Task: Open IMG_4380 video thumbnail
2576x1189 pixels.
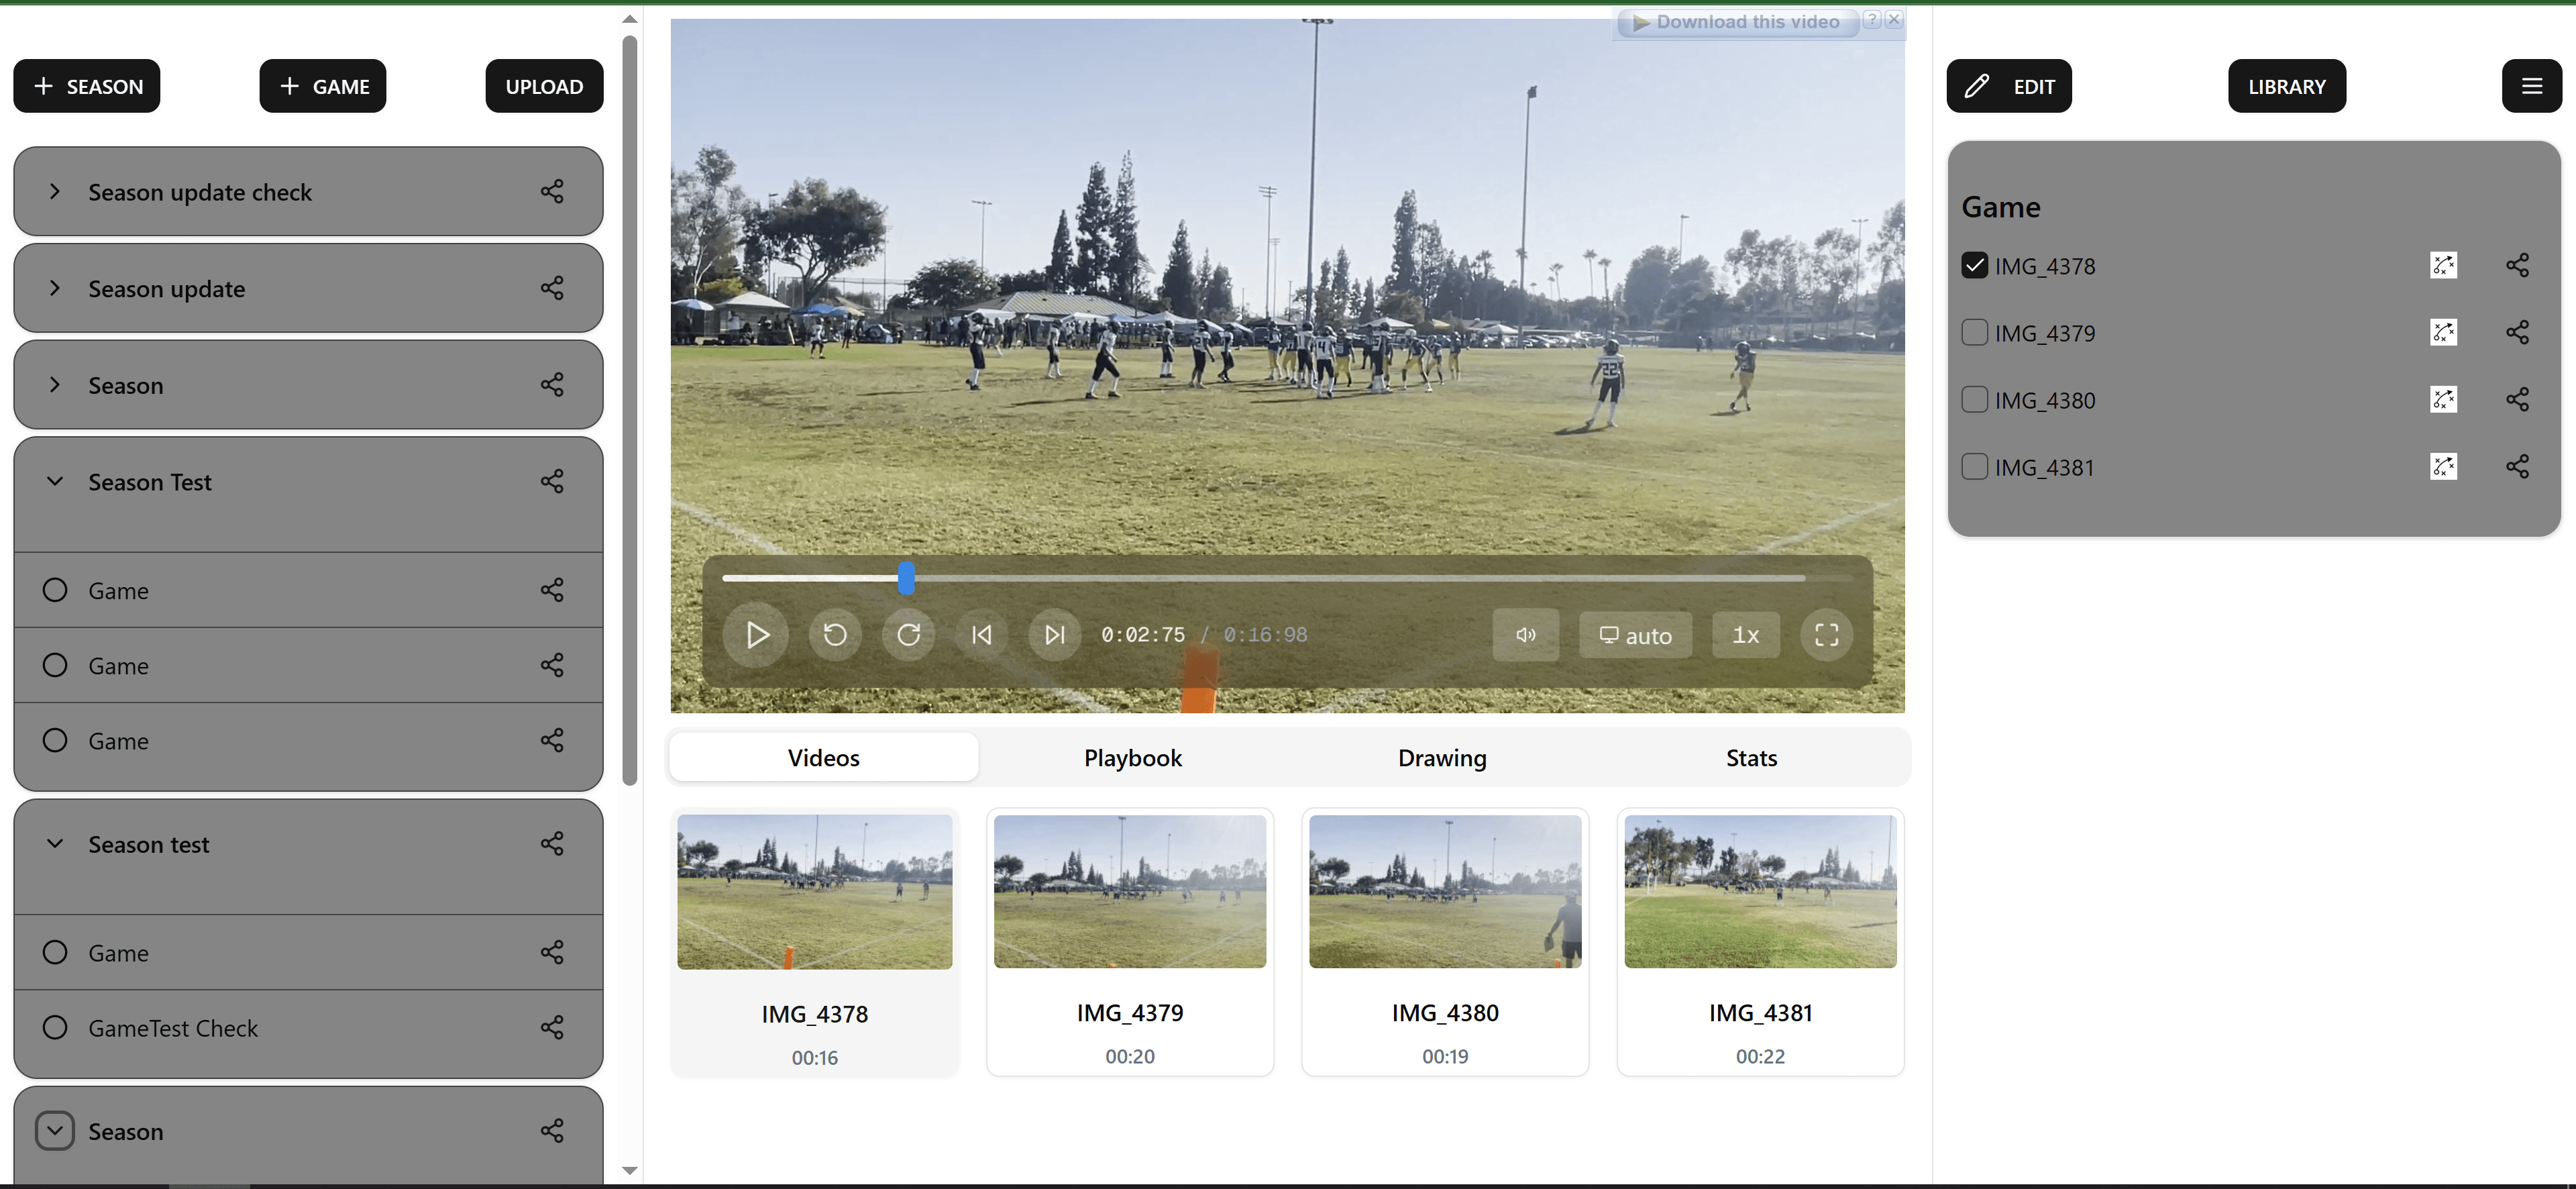Action: pos(1445,891)
